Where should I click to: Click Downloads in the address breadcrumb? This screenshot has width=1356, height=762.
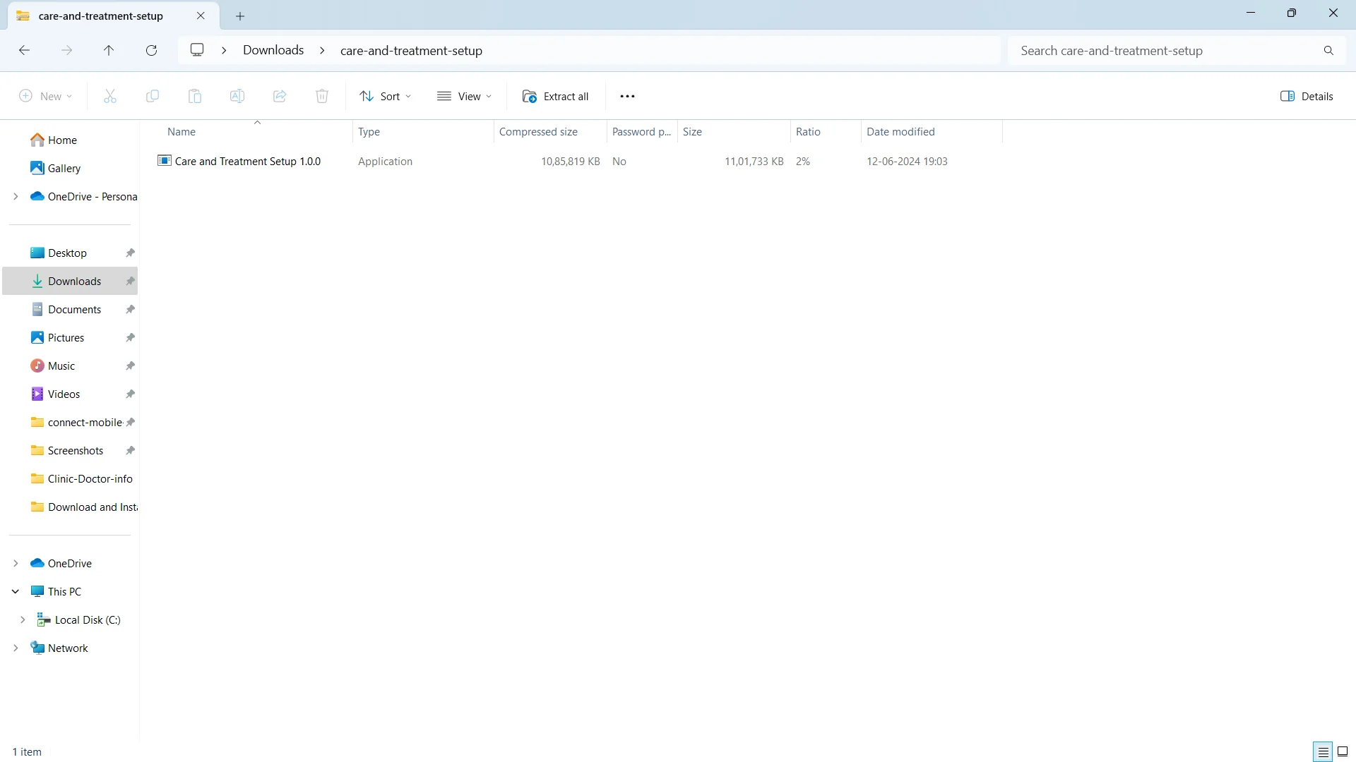pos(273,50)
